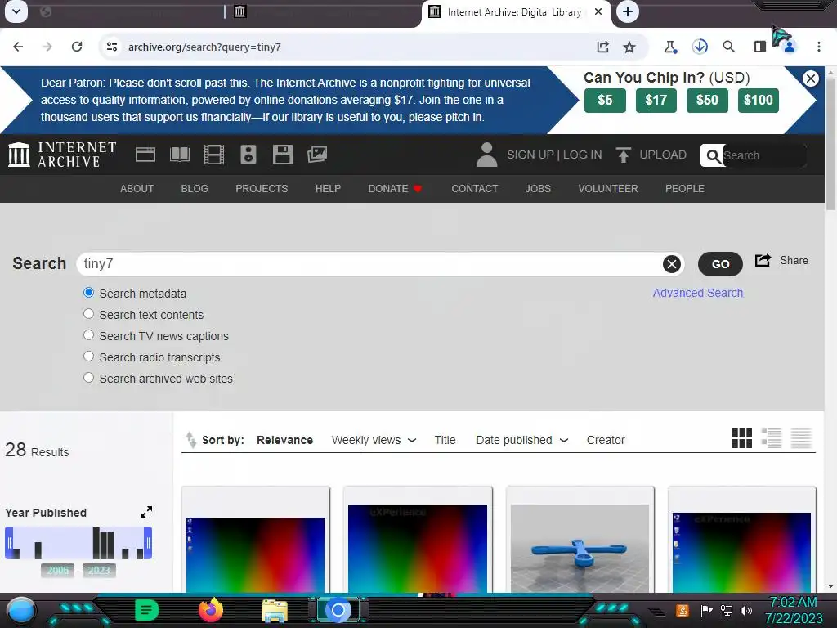Open the HELP menu item
Screen dimensions: 837x628
click(328, 189)
